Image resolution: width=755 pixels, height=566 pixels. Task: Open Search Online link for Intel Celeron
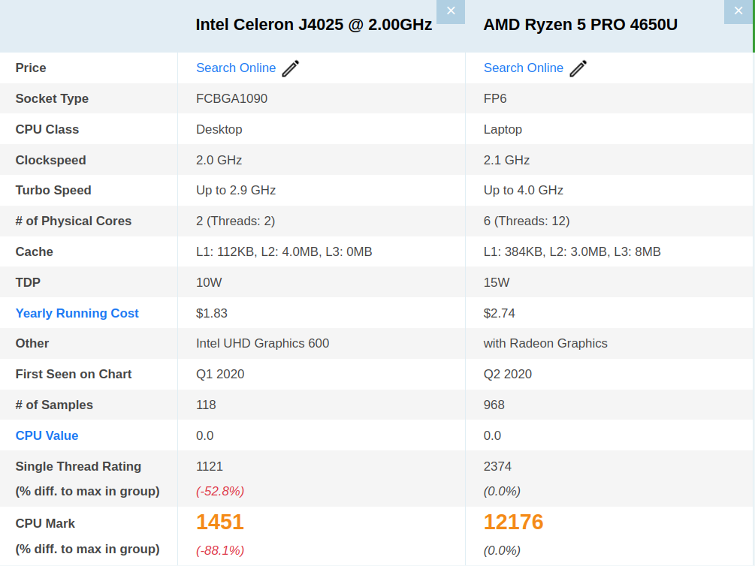(236, 68)
